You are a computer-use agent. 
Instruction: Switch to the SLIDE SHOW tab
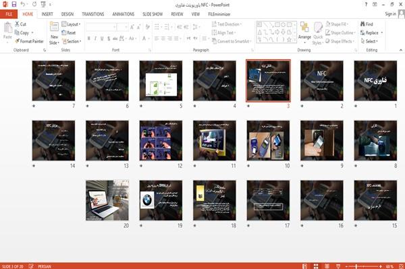pyautogui.click(x=153, y=14)
